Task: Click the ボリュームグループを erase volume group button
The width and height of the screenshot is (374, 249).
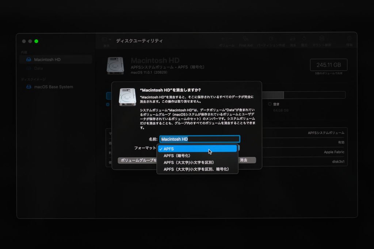Action: [x=137, y=160]
